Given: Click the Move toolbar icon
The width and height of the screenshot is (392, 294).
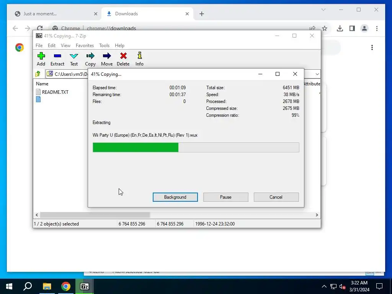Looking at the screenshot, I should pos(107,59).
